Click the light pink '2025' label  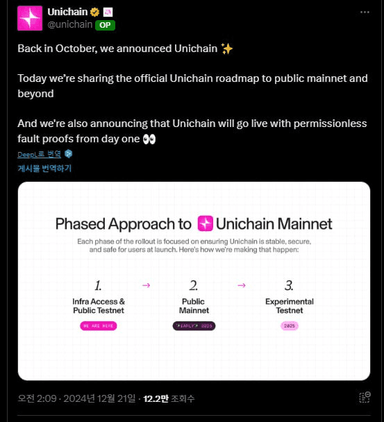(290, 326)
